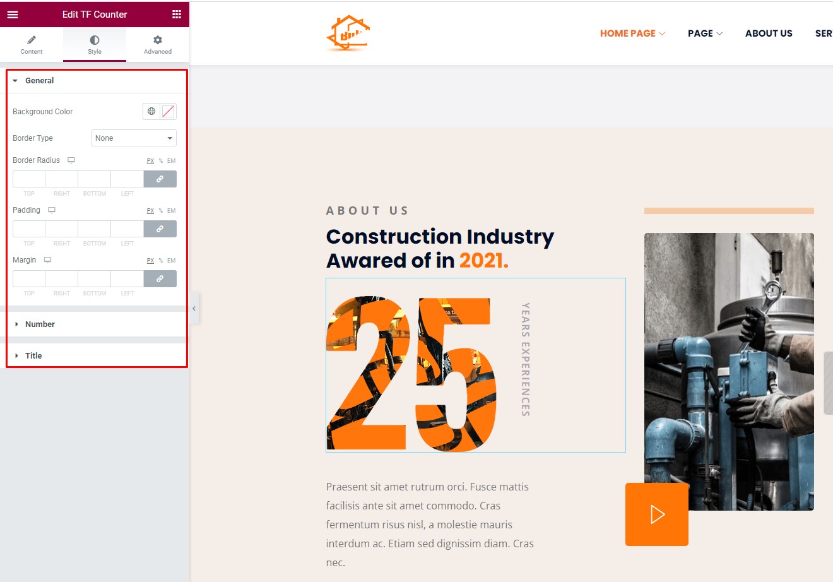Open the widgets grid panel icon
The image size is (833, 582).
[177, 14]
